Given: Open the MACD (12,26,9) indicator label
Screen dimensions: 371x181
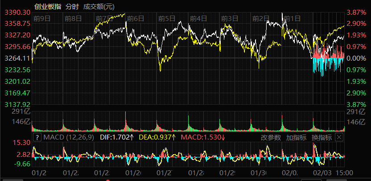Looking at the screenshot, I should click(69, 138).
